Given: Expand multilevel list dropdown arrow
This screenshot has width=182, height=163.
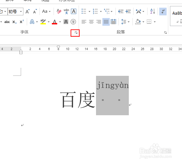Looking at the screenshot, I should coord(111,11).
